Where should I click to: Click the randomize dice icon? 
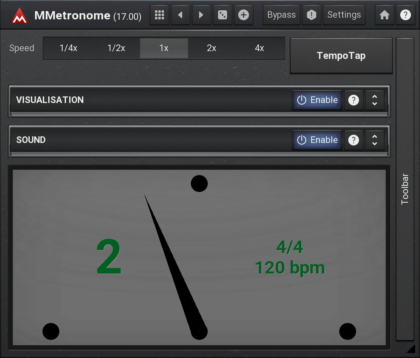pyautogui.click(x=222, y=15)
